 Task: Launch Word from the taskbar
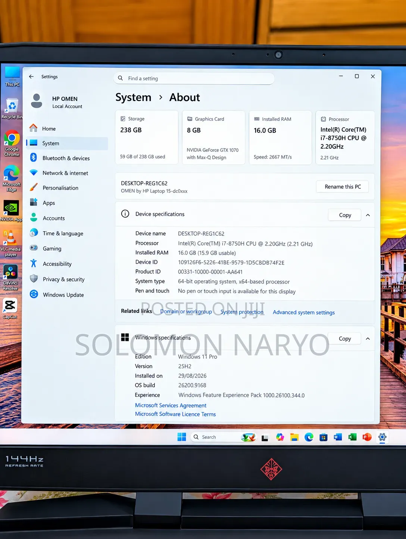click(x=338, y=437)
